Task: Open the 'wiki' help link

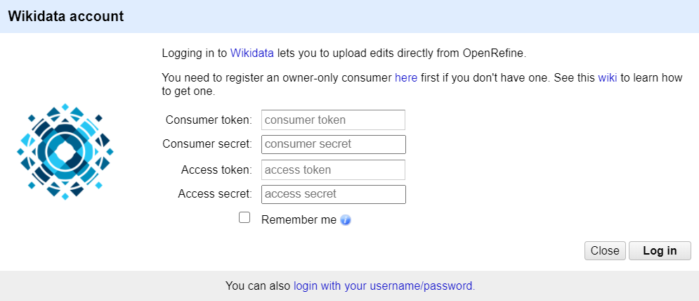Action: 608,77
